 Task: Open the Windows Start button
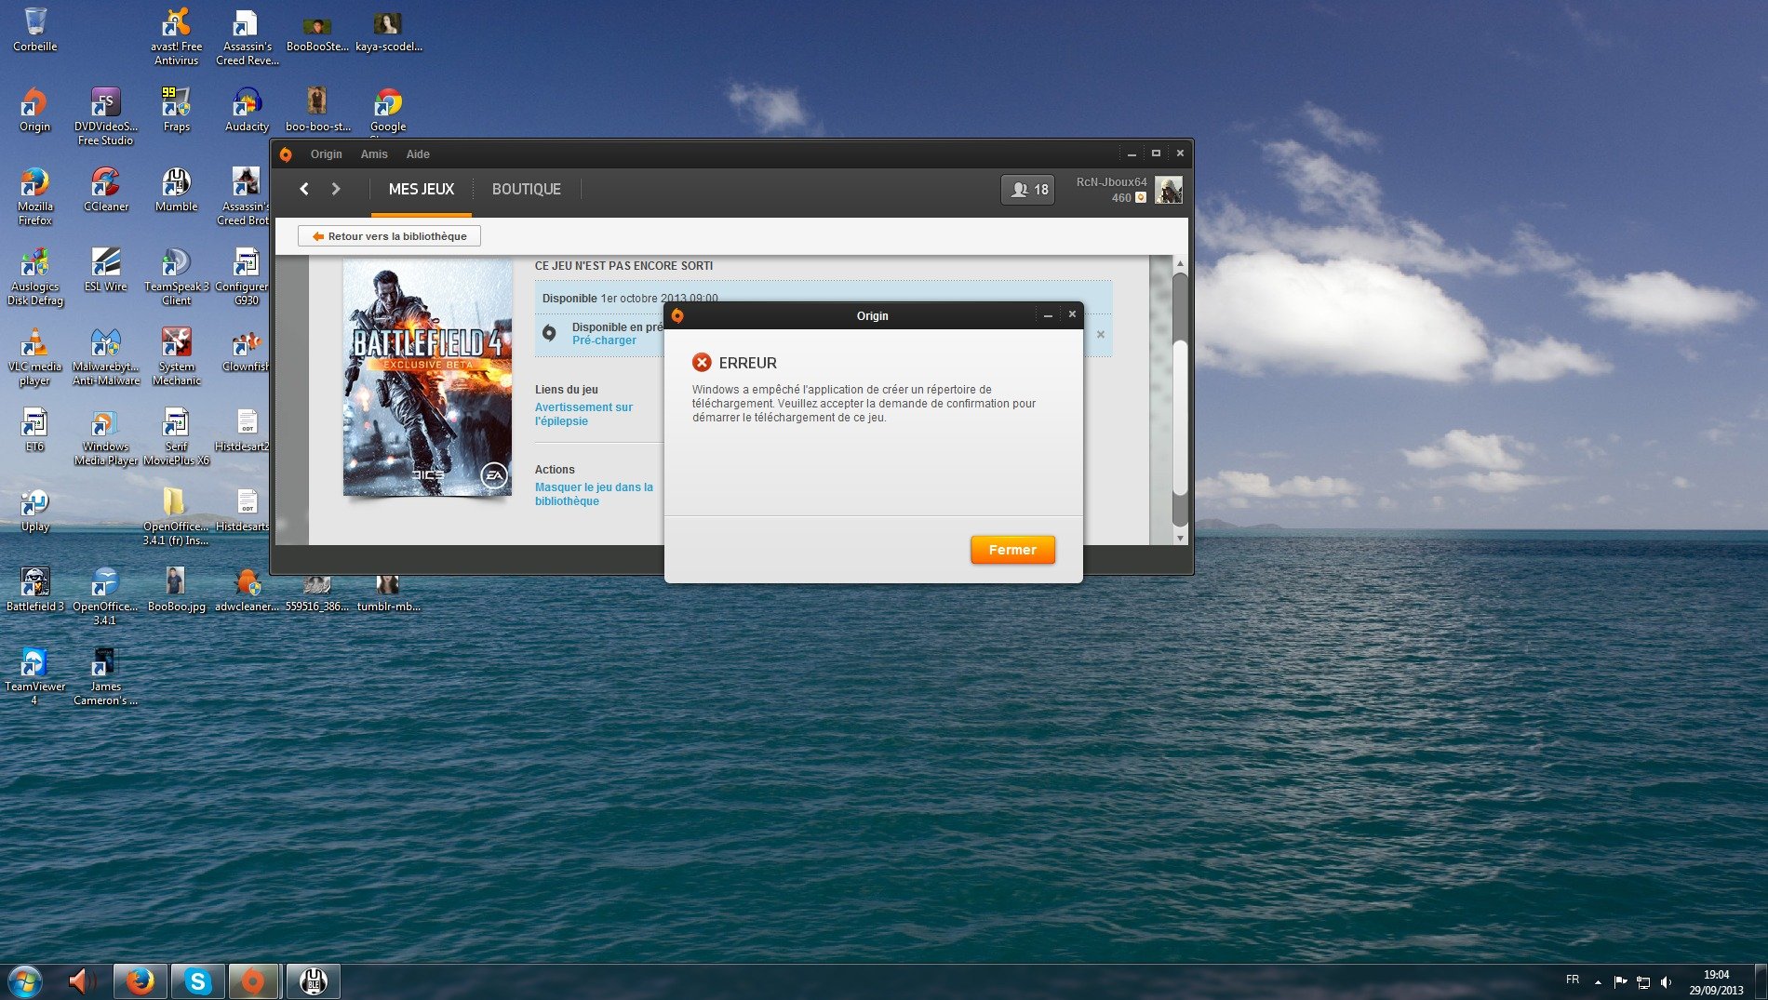25,981
